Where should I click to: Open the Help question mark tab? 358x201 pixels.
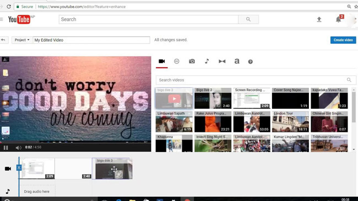point(250,62)
